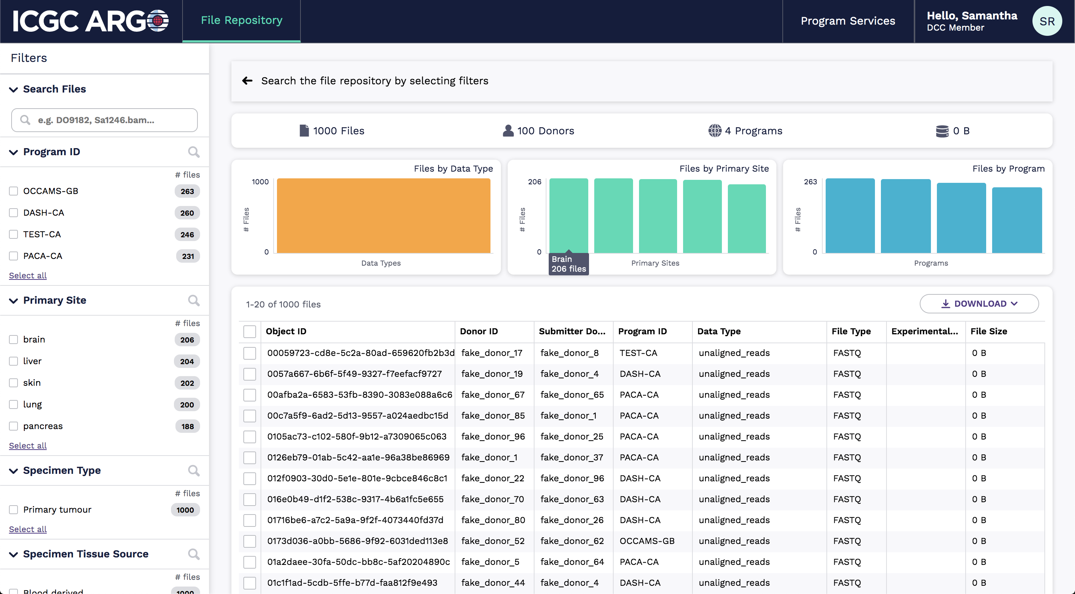
Task: Switch to the File Repository tab
Action: [x=241, y=20]
